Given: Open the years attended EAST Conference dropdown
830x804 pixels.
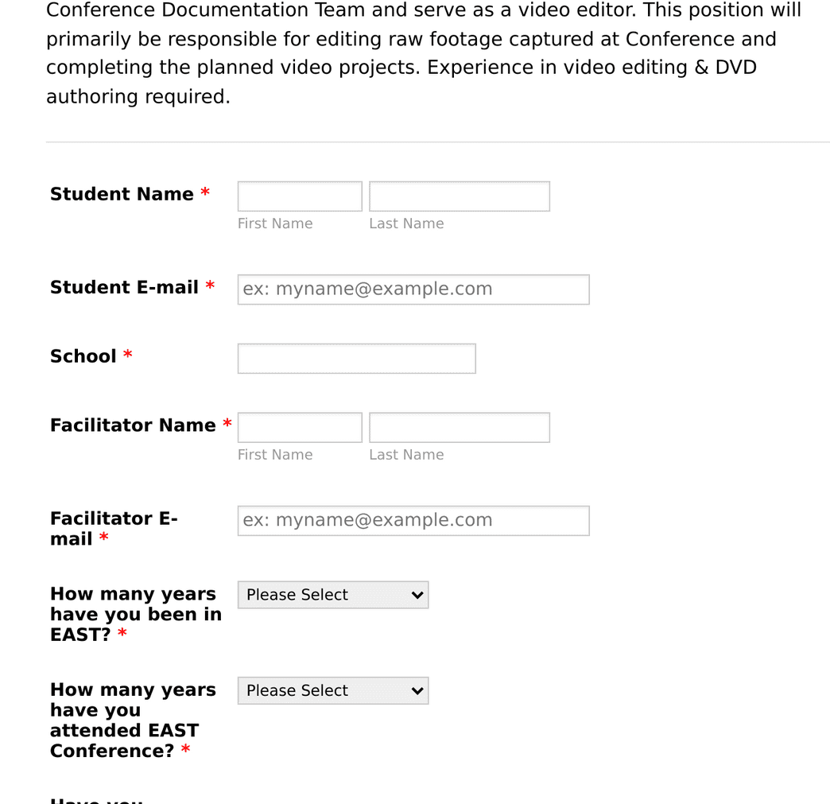Looking at the screenshot, I should 332,690.
